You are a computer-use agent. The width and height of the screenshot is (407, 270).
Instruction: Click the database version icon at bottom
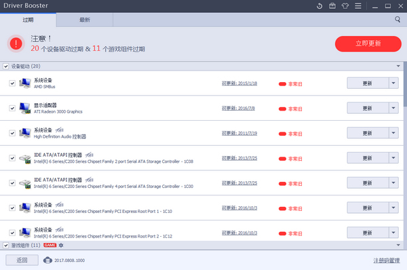47,260
